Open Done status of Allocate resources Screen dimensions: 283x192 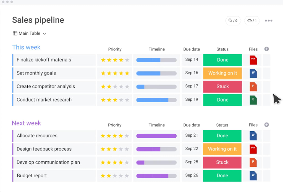click(222, 136)
